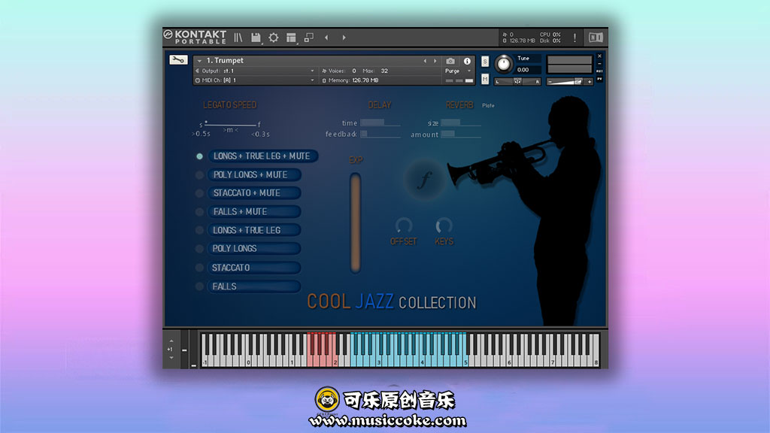Open the Kontakt library browser

238,38
